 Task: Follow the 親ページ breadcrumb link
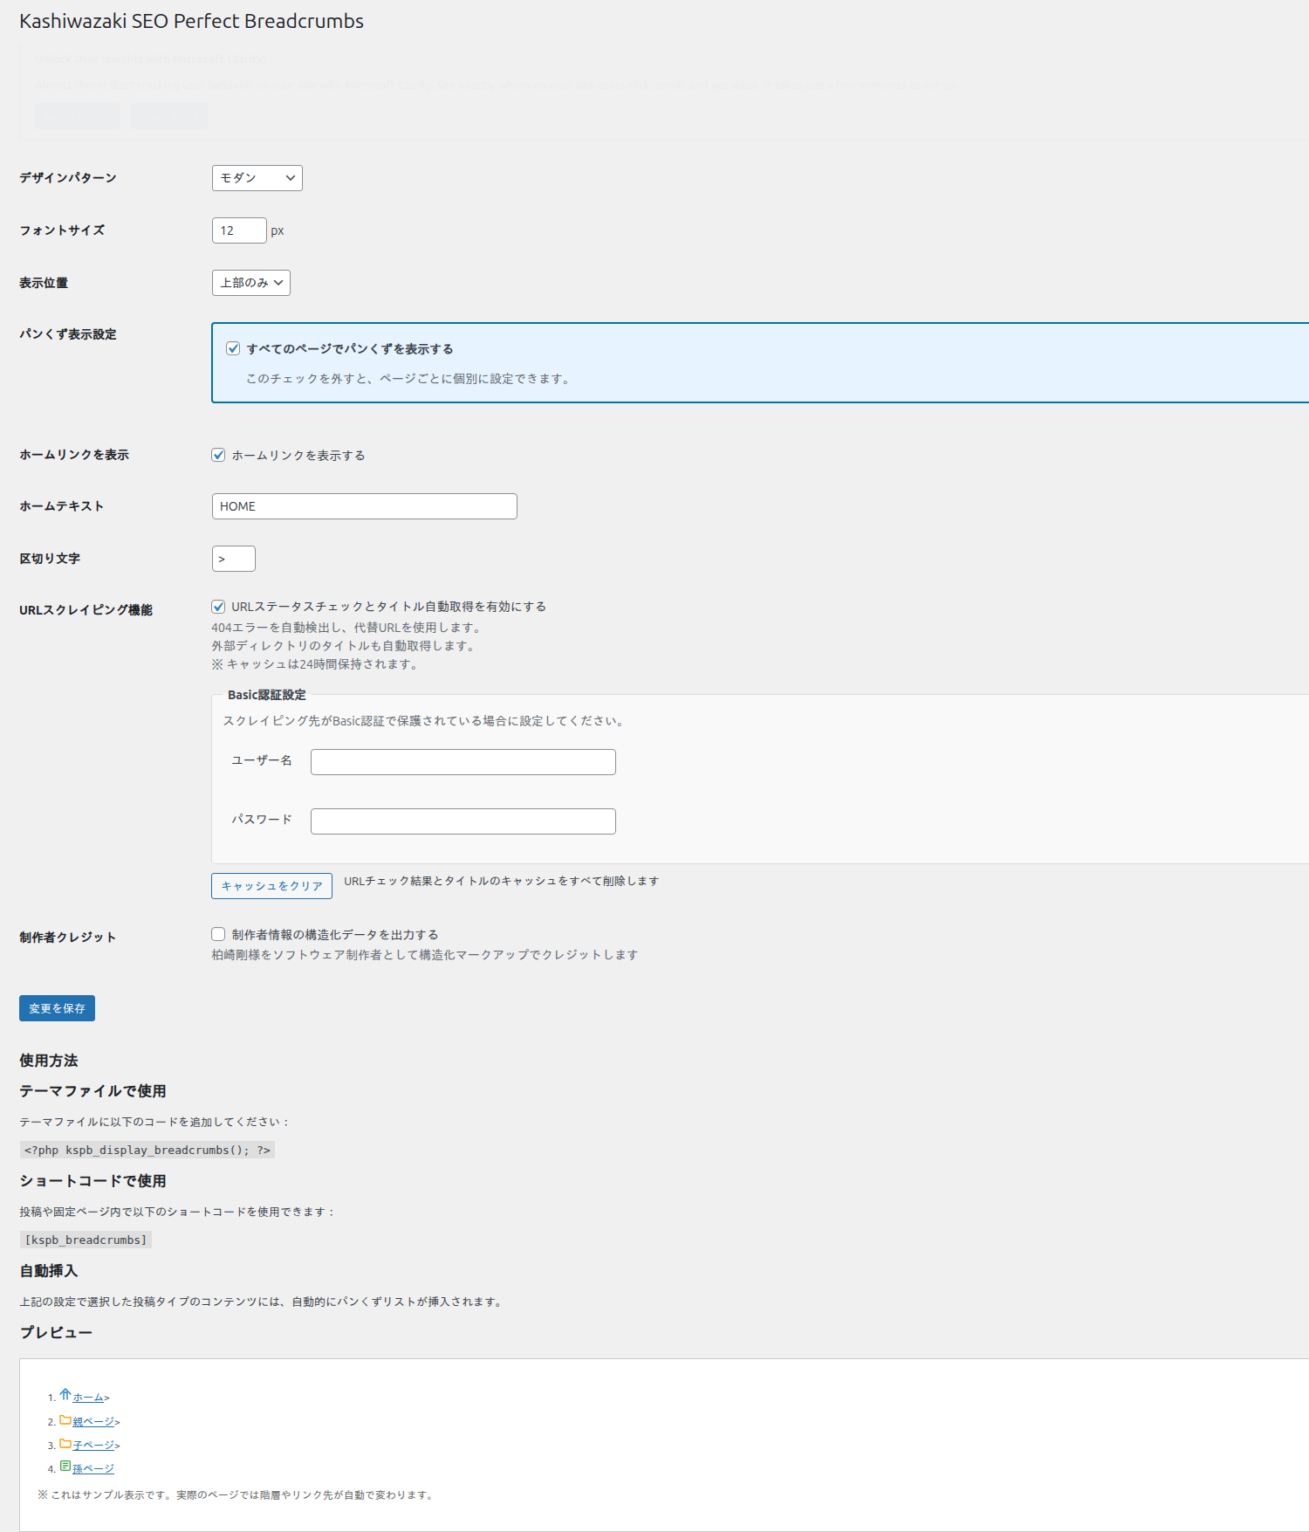(x=93, y=1422)
